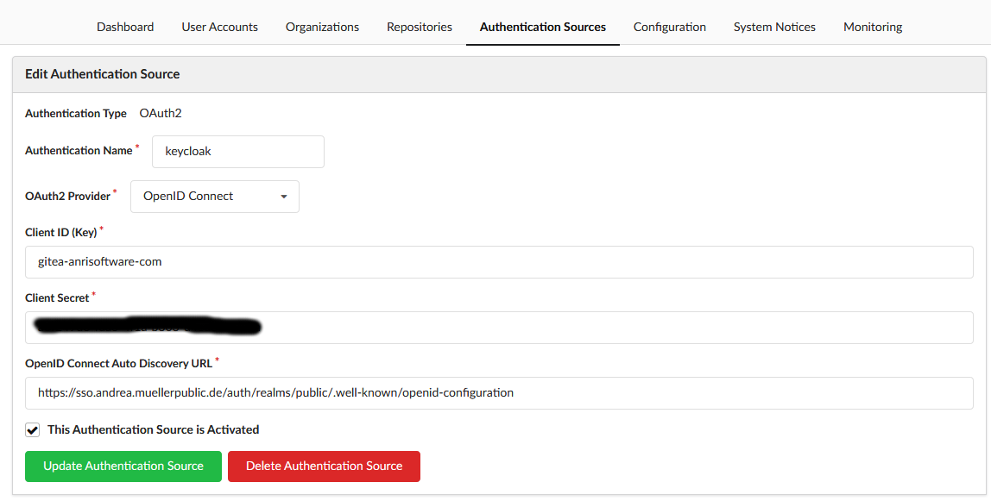Click the Authentication Type label
Viewport: 991px width, 501px height.
[76, 114]
